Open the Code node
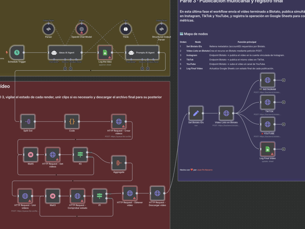Viewport: 305px width, 229px height. pos(72,122)
